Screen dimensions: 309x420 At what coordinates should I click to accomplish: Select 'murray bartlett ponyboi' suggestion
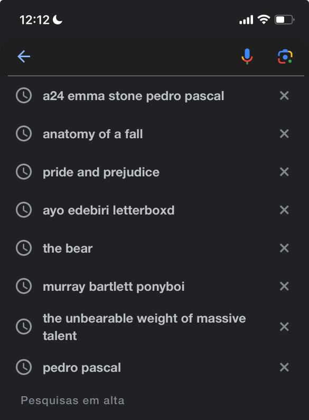114,287
